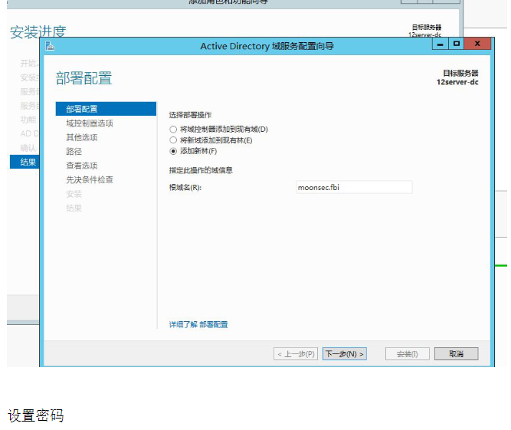Click the 部署配置 page heading

tap(84, 78)
